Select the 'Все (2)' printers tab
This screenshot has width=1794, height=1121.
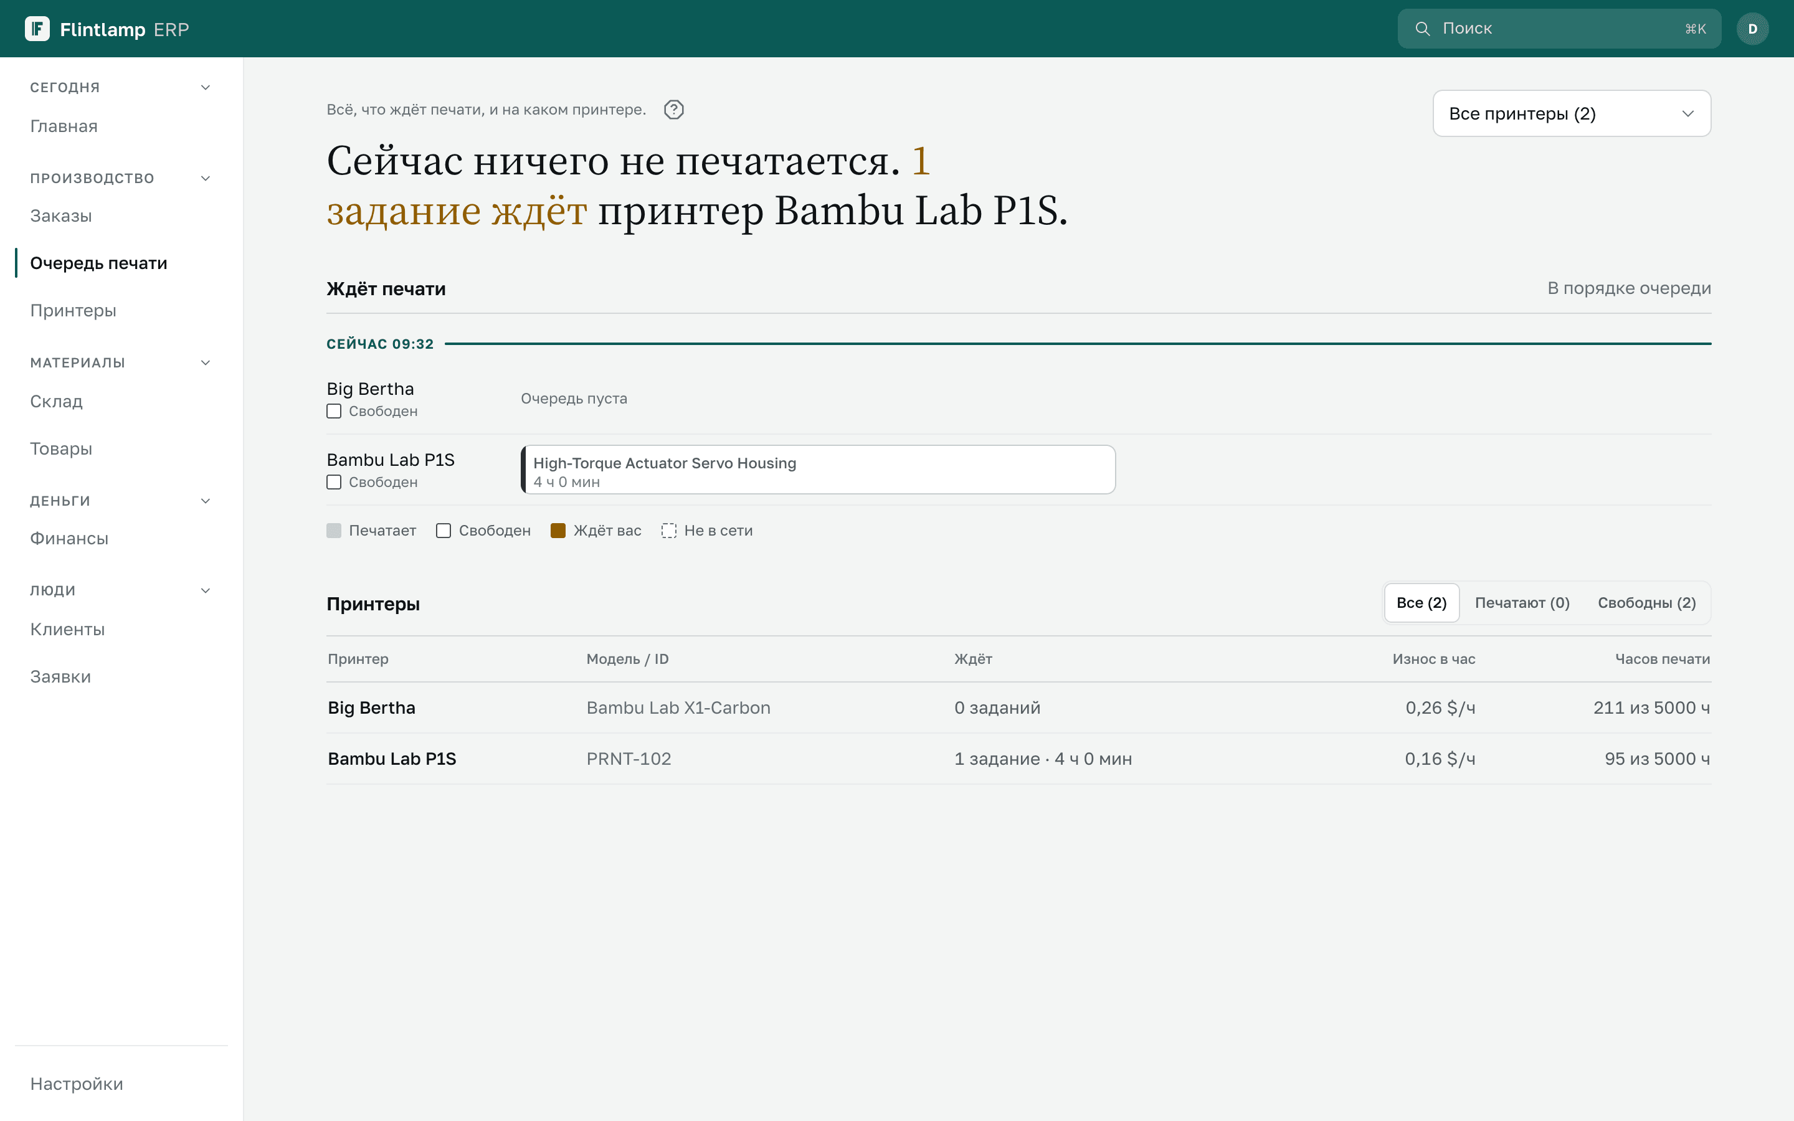click(1421, 603)
